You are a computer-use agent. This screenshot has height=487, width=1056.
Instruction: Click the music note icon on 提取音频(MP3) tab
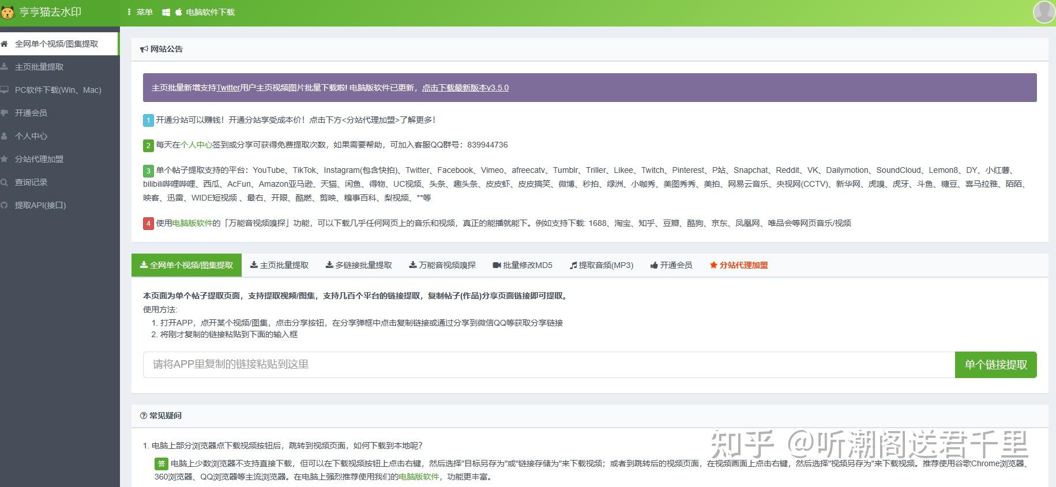(x=573, y=265)
